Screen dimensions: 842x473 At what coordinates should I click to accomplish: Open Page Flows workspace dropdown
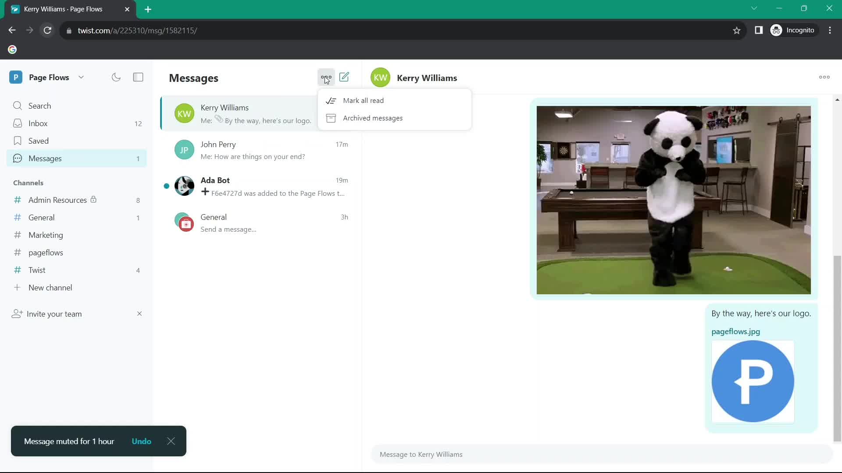(x=81, y=77)
